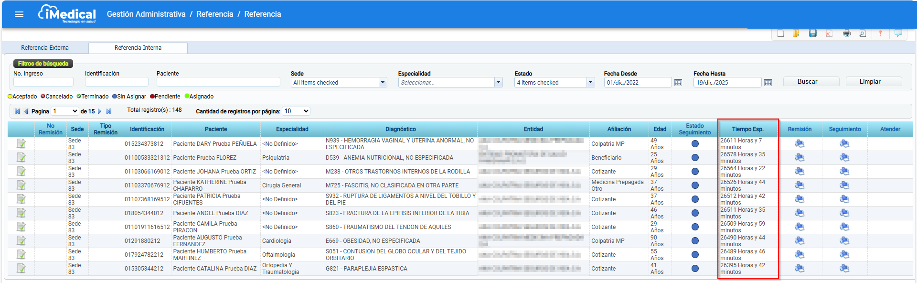Image resolution: width=917 pixels, height=283 pixels.
Task: Open the Especialidad dropdown
Action: [450, 83]
